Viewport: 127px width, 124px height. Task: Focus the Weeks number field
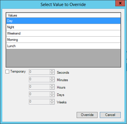pyautogui.click(x=39, y=102)
